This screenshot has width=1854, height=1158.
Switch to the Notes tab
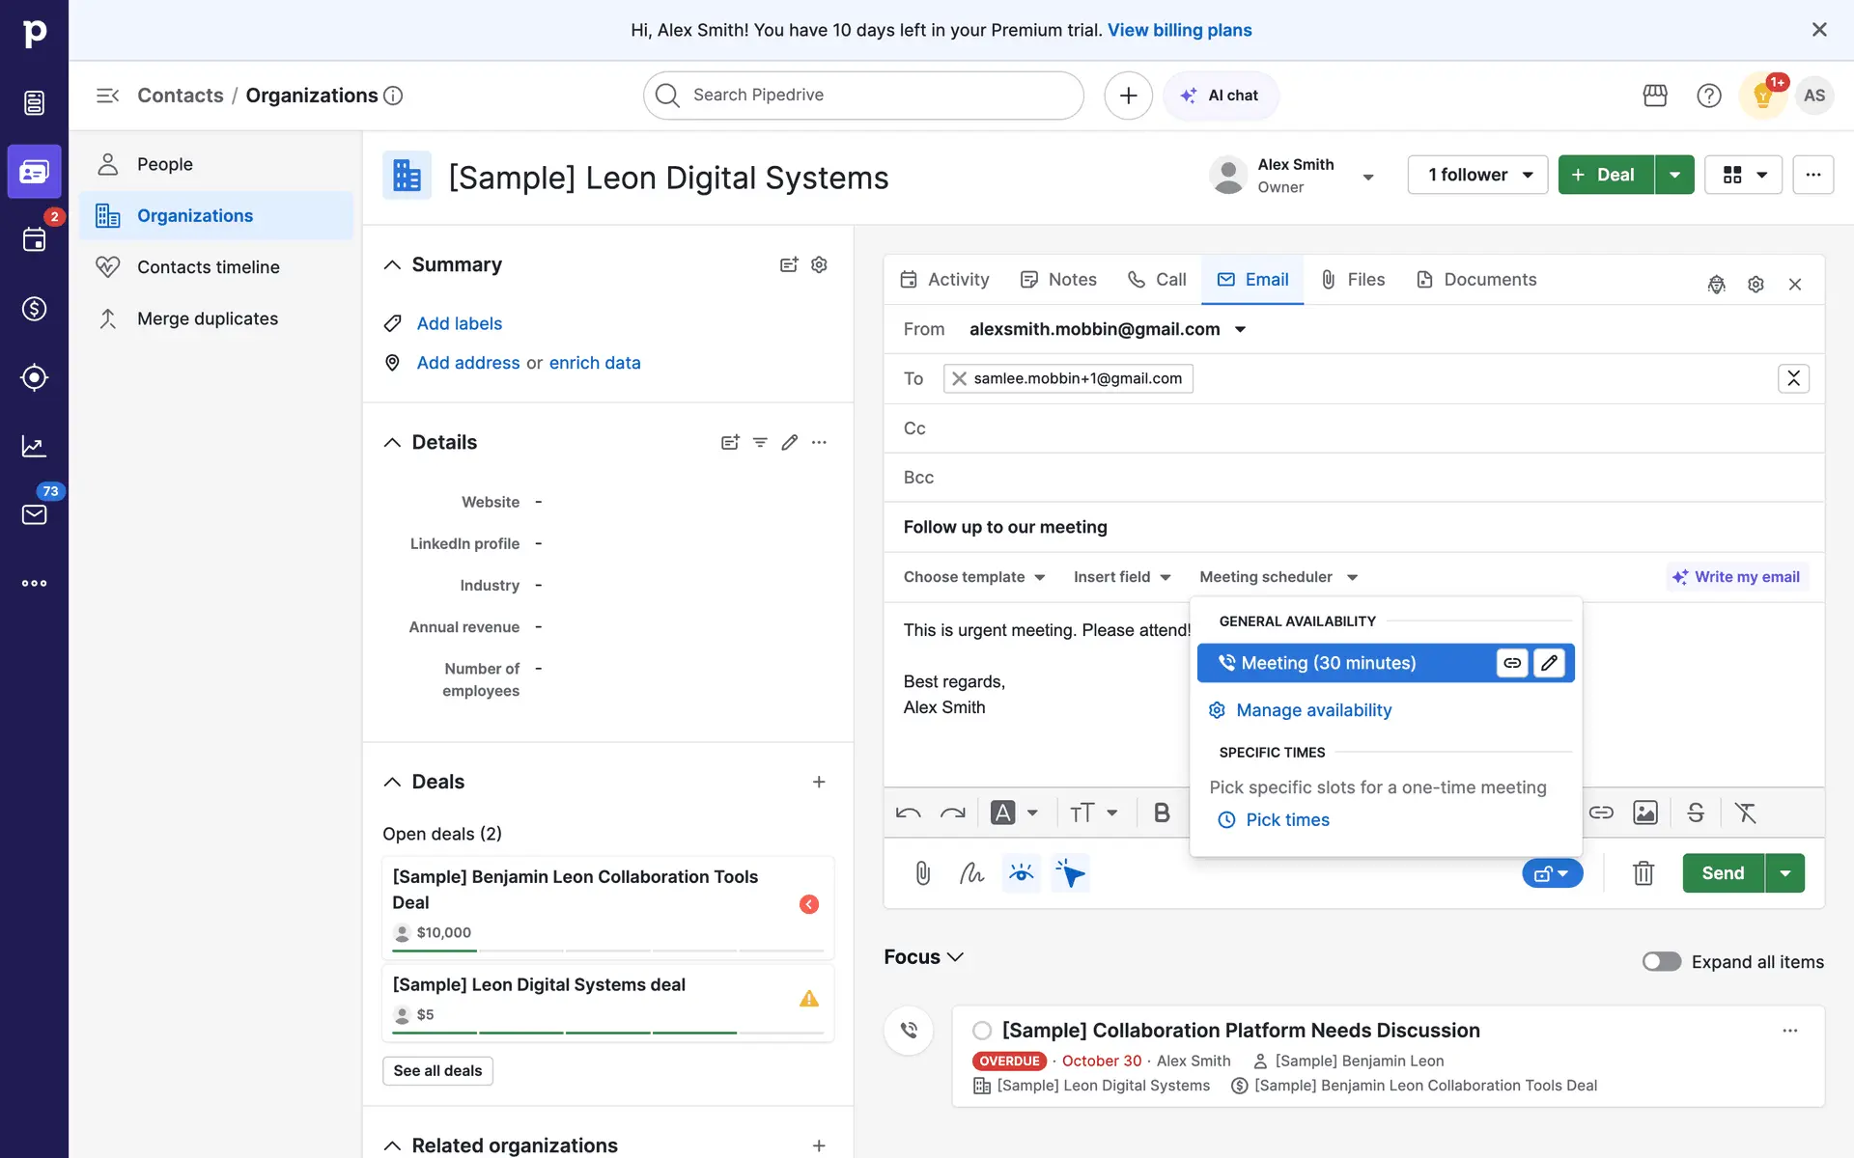point(1058,280)
